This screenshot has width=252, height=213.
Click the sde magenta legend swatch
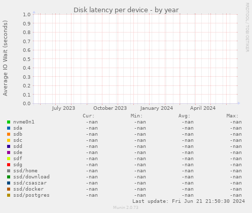coord(9,153)
